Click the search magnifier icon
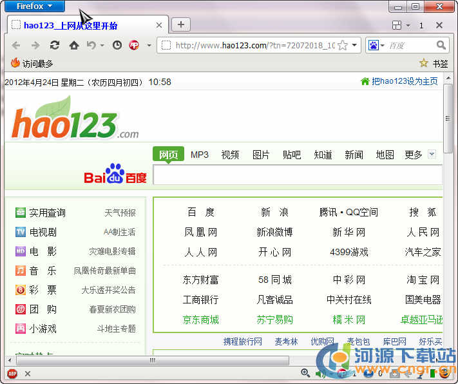Image resolution: width=458 pixels, height=384 pixels. [x=441, y=45]
